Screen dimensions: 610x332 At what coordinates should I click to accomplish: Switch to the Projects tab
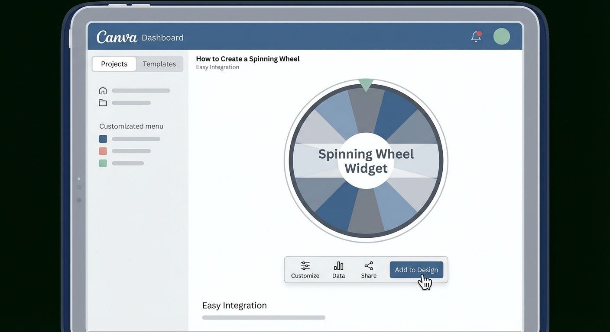tap(114, 64)
